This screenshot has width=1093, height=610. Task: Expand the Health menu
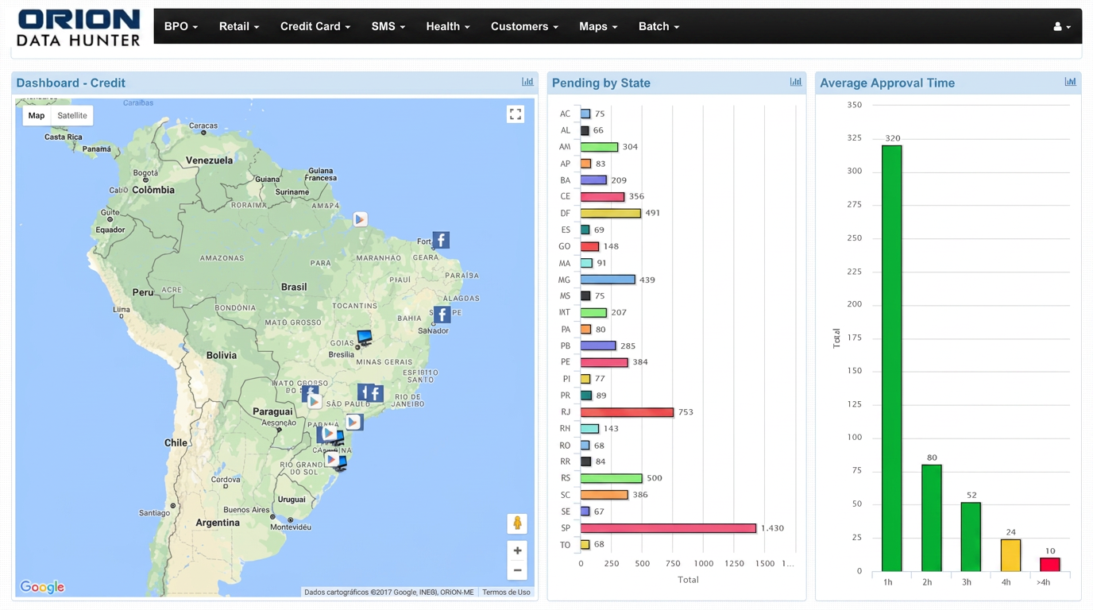click(448, 26)
